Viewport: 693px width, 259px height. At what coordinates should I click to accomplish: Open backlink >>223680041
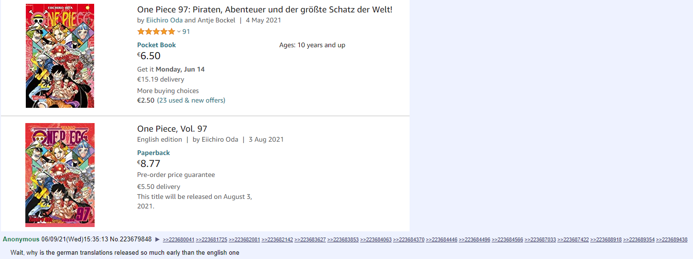(179, 240)
